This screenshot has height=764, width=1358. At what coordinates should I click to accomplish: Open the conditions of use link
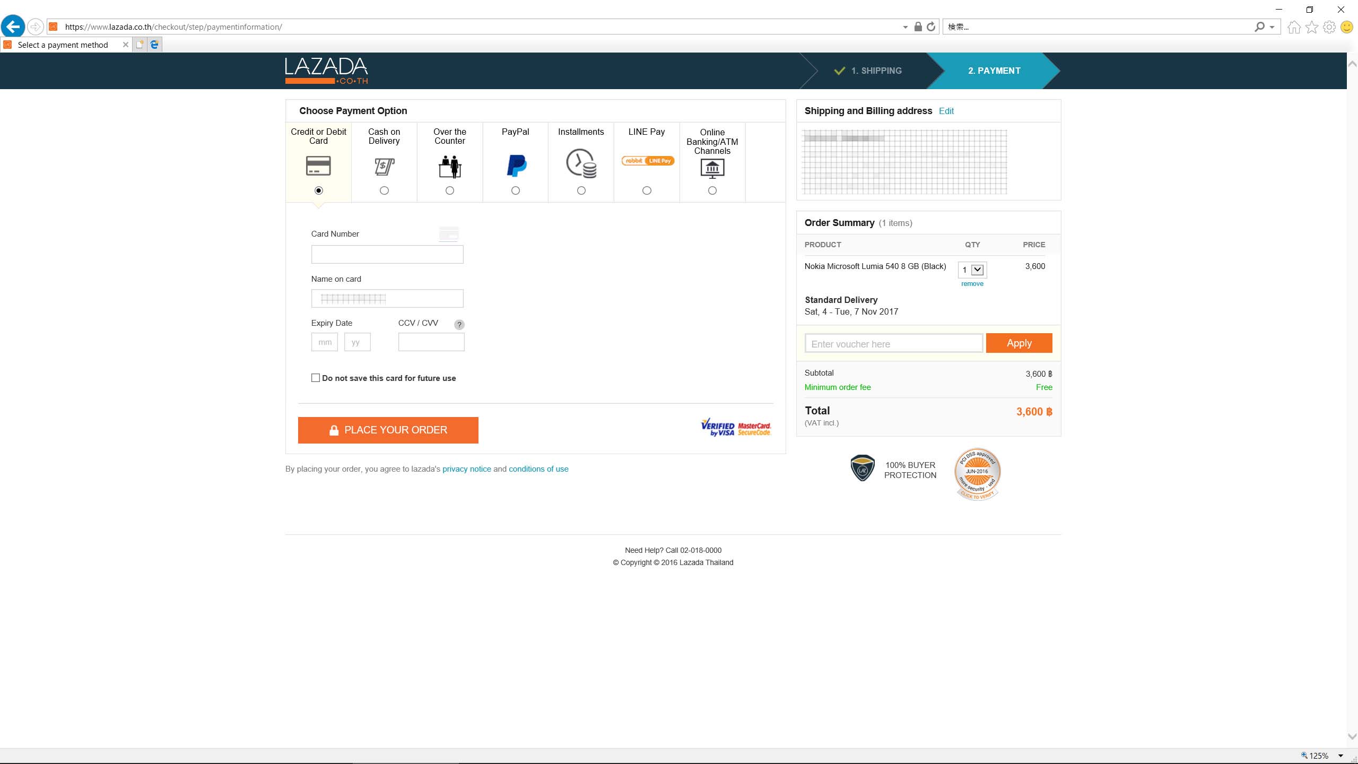point(538,469)
